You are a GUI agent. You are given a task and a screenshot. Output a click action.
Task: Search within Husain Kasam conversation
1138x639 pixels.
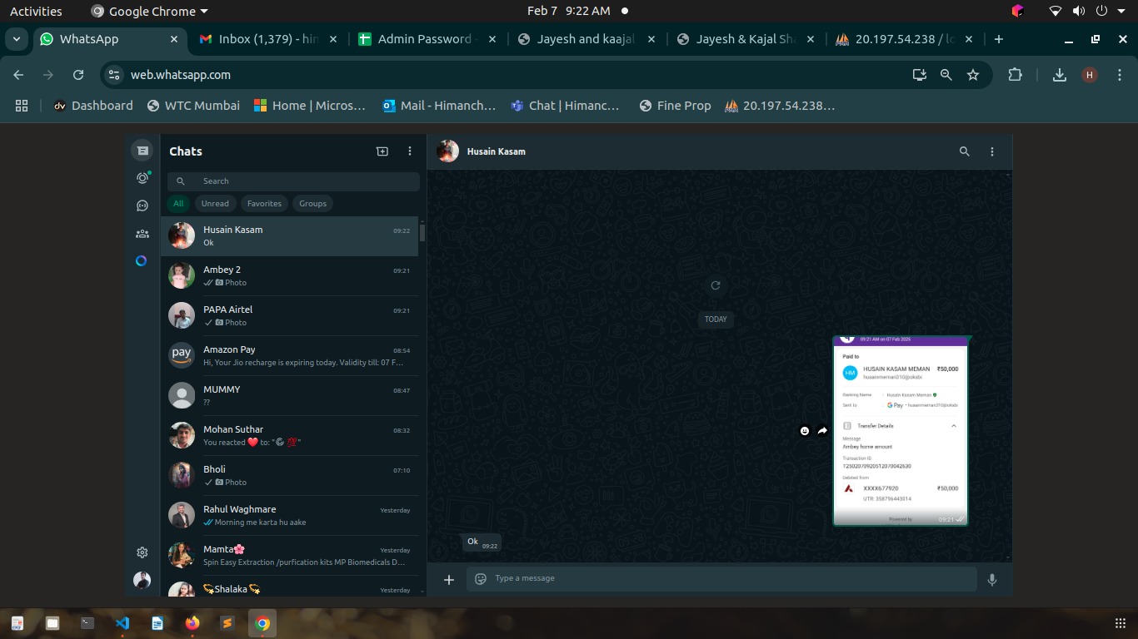[x=965, y=151]
